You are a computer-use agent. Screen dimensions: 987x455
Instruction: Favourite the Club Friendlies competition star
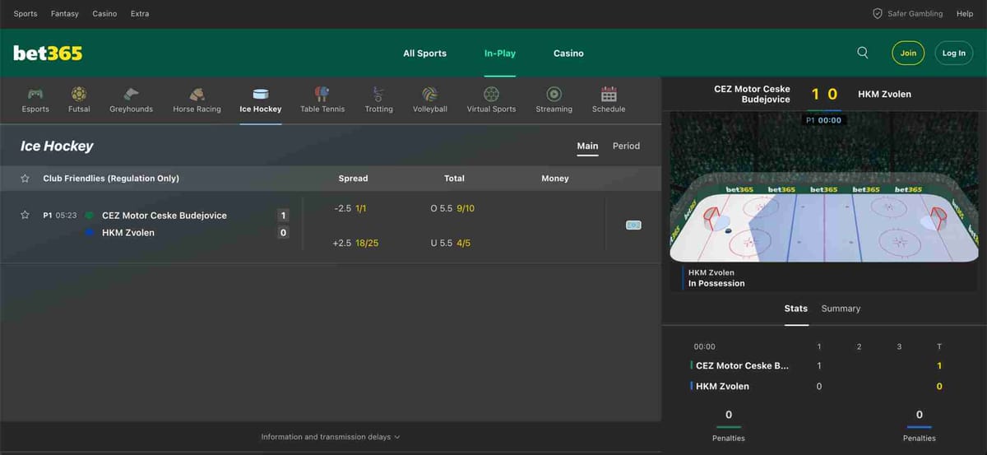pyautogui.click(x=25, y=179)
